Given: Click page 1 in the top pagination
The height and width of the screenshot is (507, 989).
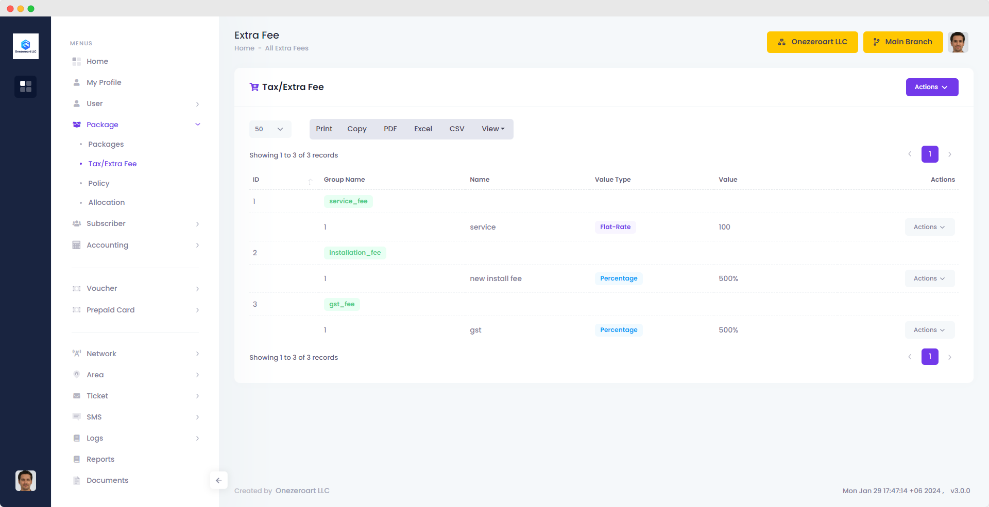Looking at the screenshot, I should tap(930, 154).
